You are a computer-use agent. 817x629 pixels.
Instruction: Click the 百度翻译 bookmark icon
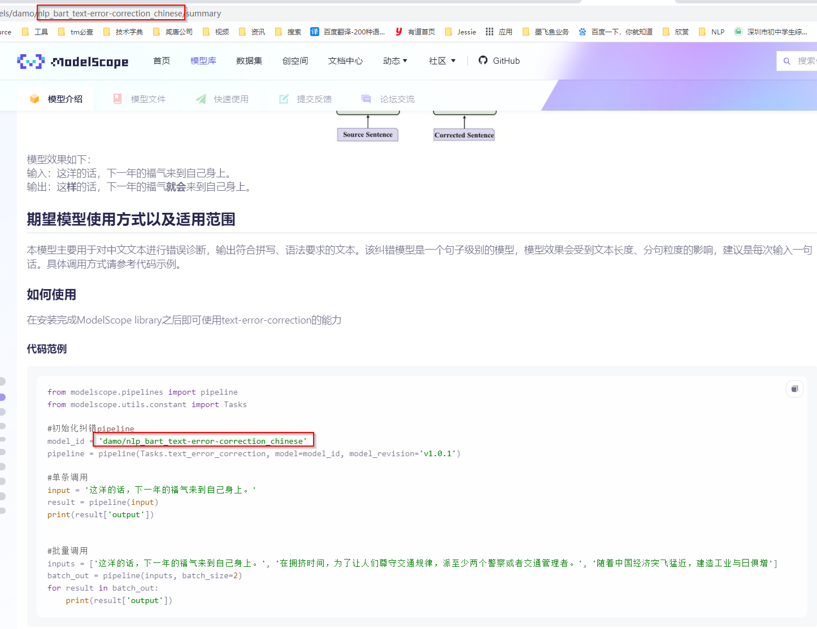(315, 32)
